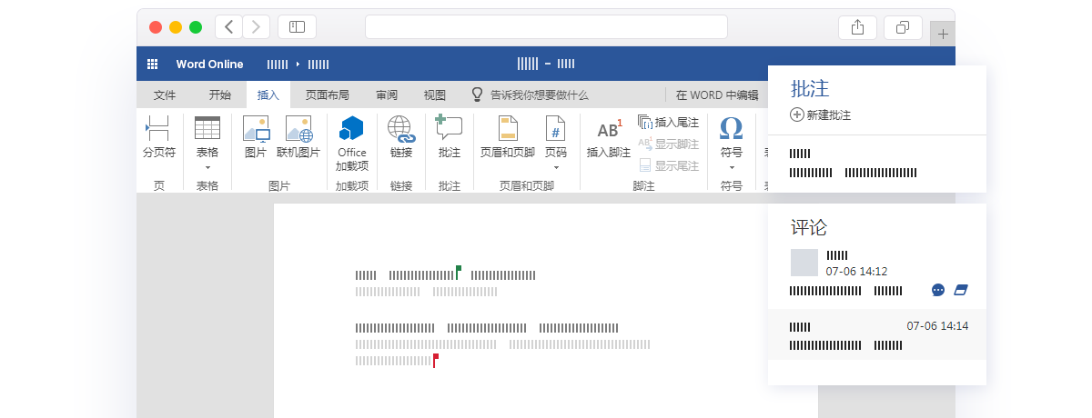The image size is (1092, 418).
Task: Insert a page break (分页符)
Action: coord(158,136)
